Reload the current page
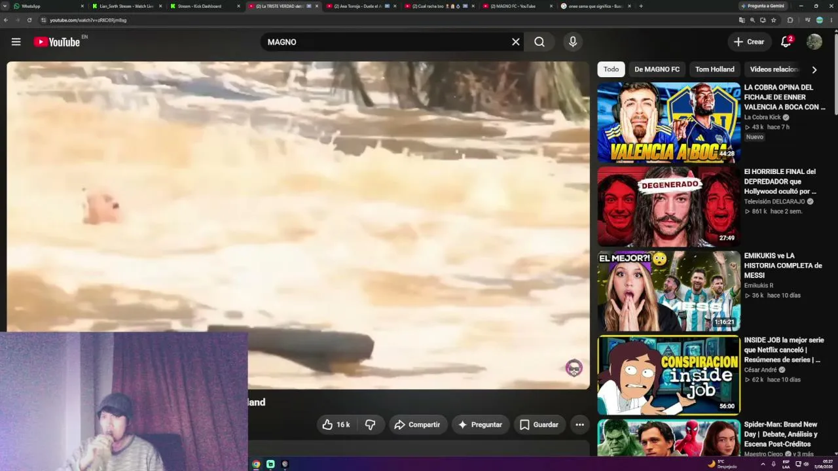This screenshot has width=838, height=471. click(29, 20)
